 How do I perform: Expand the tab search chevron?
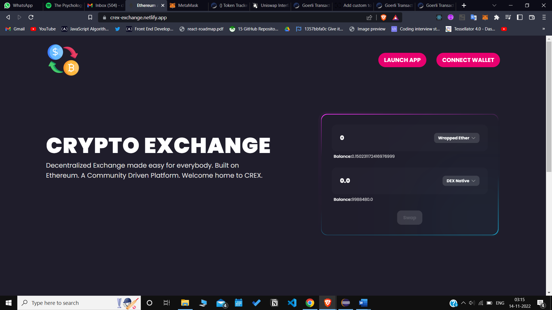point(494,5)
